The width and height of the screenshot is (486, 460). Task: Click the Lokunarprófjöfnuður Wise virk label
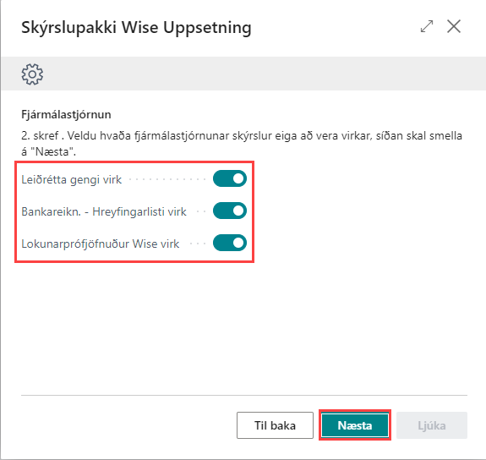tap(100, 244)
